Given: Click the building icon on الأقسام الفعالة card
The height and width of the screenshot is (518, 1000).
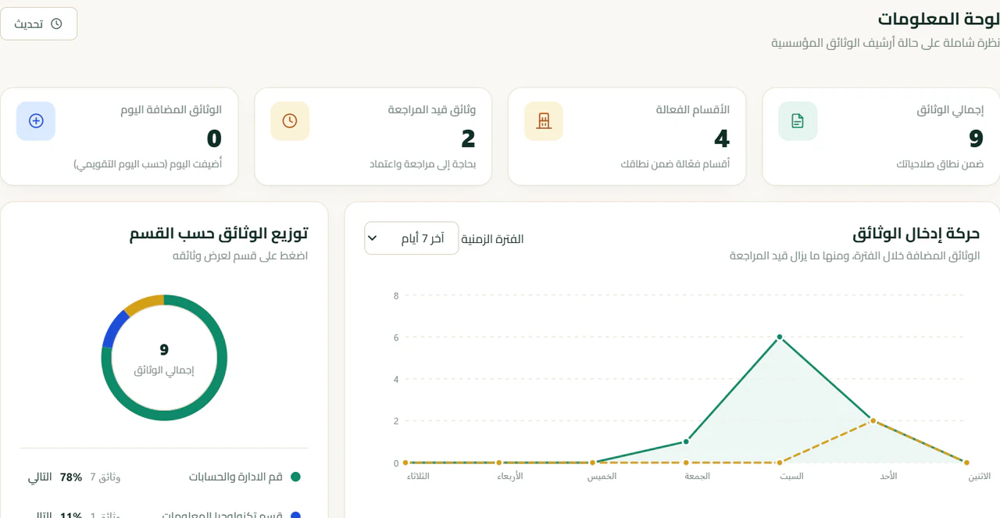Looking at the screenshot, I should pos(544,121).
